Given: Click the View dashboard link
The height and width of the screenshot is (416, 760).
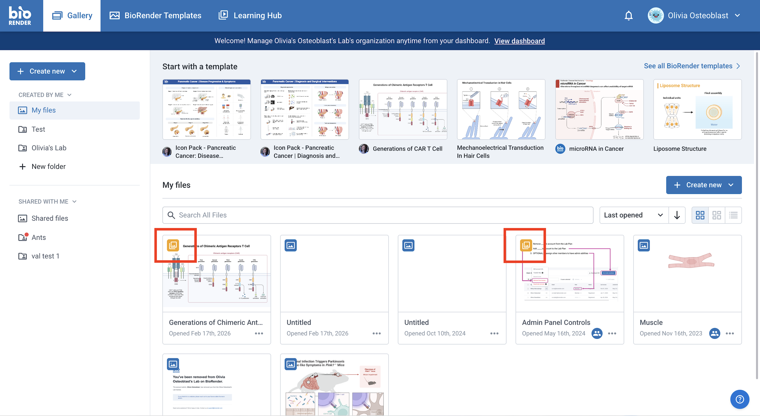Looking at the screenshot, I should click(x=519, y=41).
